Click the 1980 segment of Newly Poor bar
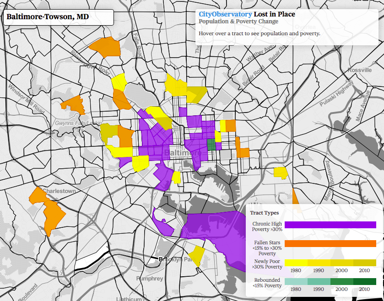384x301 pixels. (x=295, y=263)
